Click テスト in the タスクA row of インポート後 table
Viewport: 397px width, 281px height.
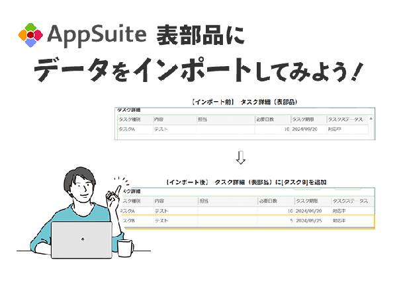161,211
